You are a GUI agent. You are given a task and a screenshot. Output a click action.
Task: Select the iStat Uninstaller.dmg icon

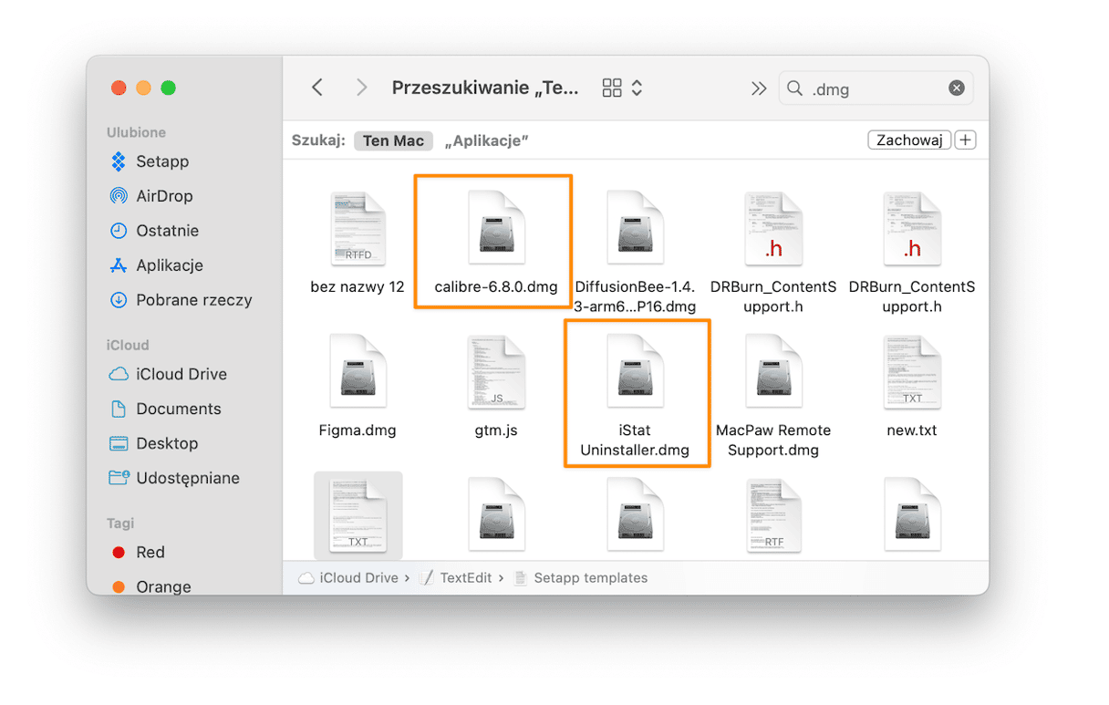635,372
